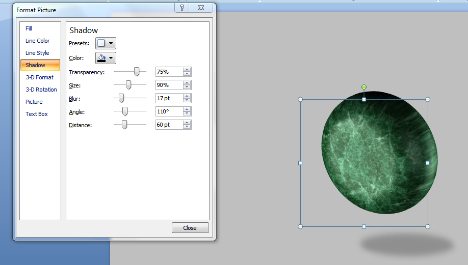Decrease Angle with down spinner arrow
The width and height of the screenshot is (468, 265).
[x=187, y=113]
